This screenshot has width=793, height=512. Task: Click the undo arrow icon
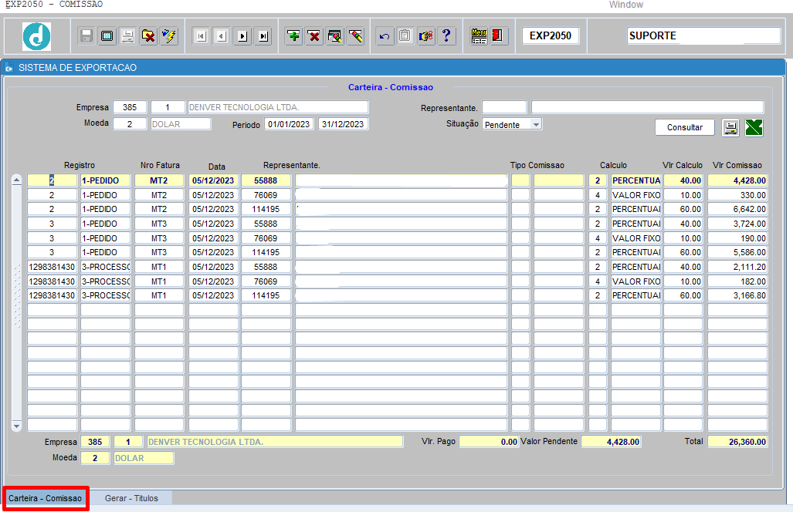[385, 36]
